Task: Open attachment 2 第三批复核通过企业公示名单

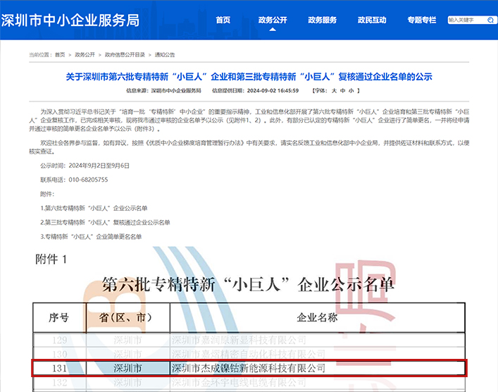Action: (x=105, y=223)
